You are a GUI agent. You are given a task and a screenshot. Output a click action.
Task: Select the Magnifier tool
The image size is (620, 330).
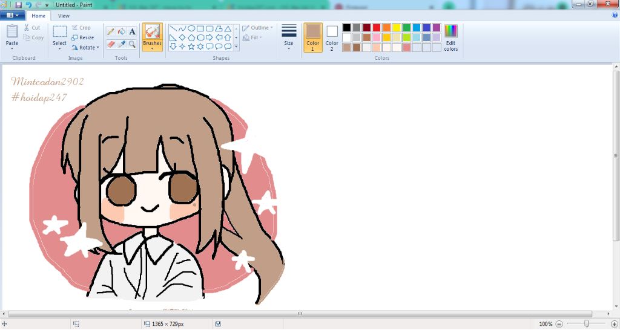pyautogui.click(x=133, y=44)
